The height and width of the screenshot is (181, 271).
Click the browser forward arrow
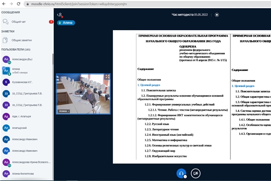(11, 4)
